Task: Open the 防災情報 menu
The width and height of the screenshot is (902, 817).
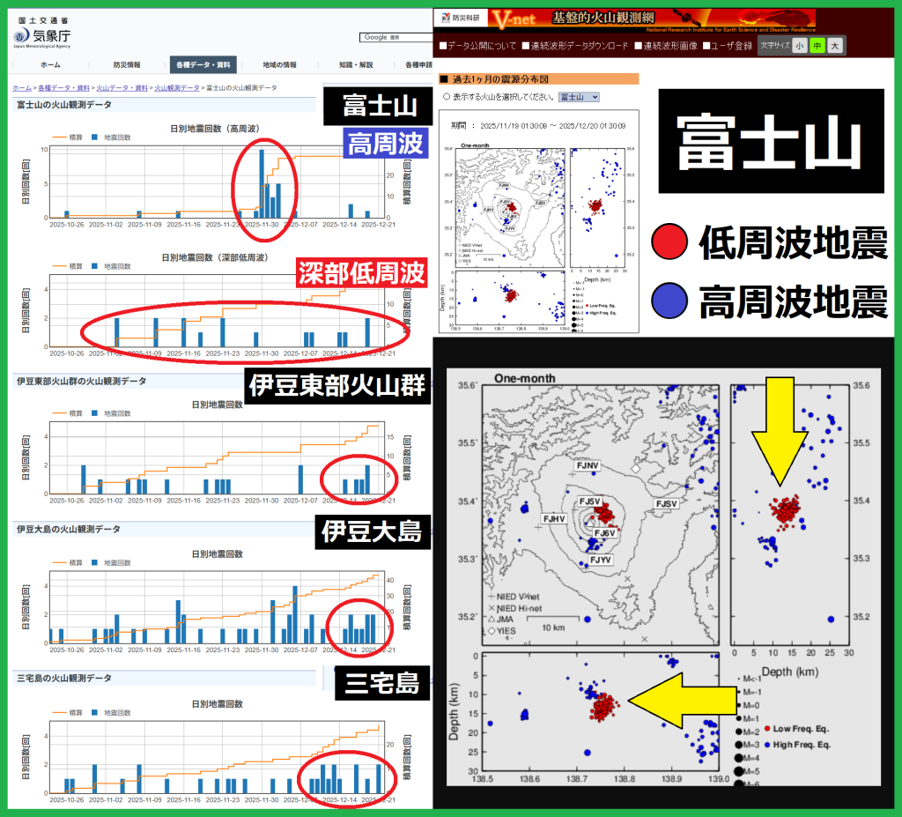Action: [x=126, y=65]
